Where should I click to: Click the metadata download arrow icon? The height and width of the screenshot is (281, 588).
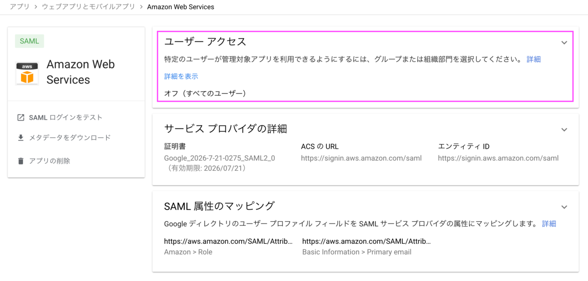click(21, 138)
